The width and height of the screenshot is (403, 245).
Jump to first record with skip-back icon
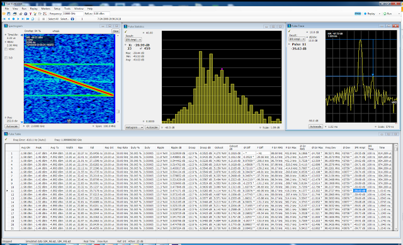(4, 19)
